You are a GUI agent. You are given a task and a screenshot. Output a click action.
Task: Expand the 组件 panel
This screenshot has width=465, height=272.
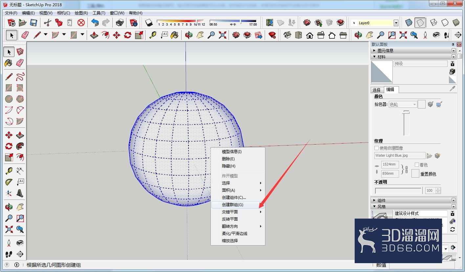coord(374,200)
